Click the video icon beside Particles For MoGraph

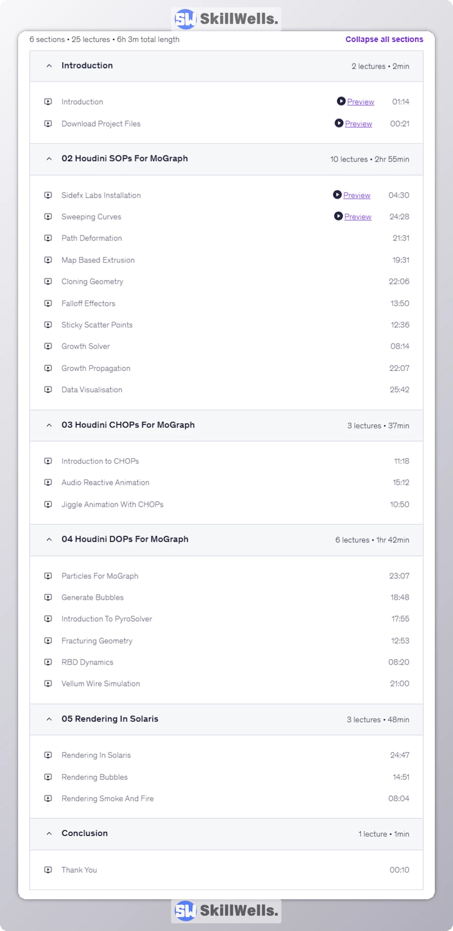(x=48, y=576)
